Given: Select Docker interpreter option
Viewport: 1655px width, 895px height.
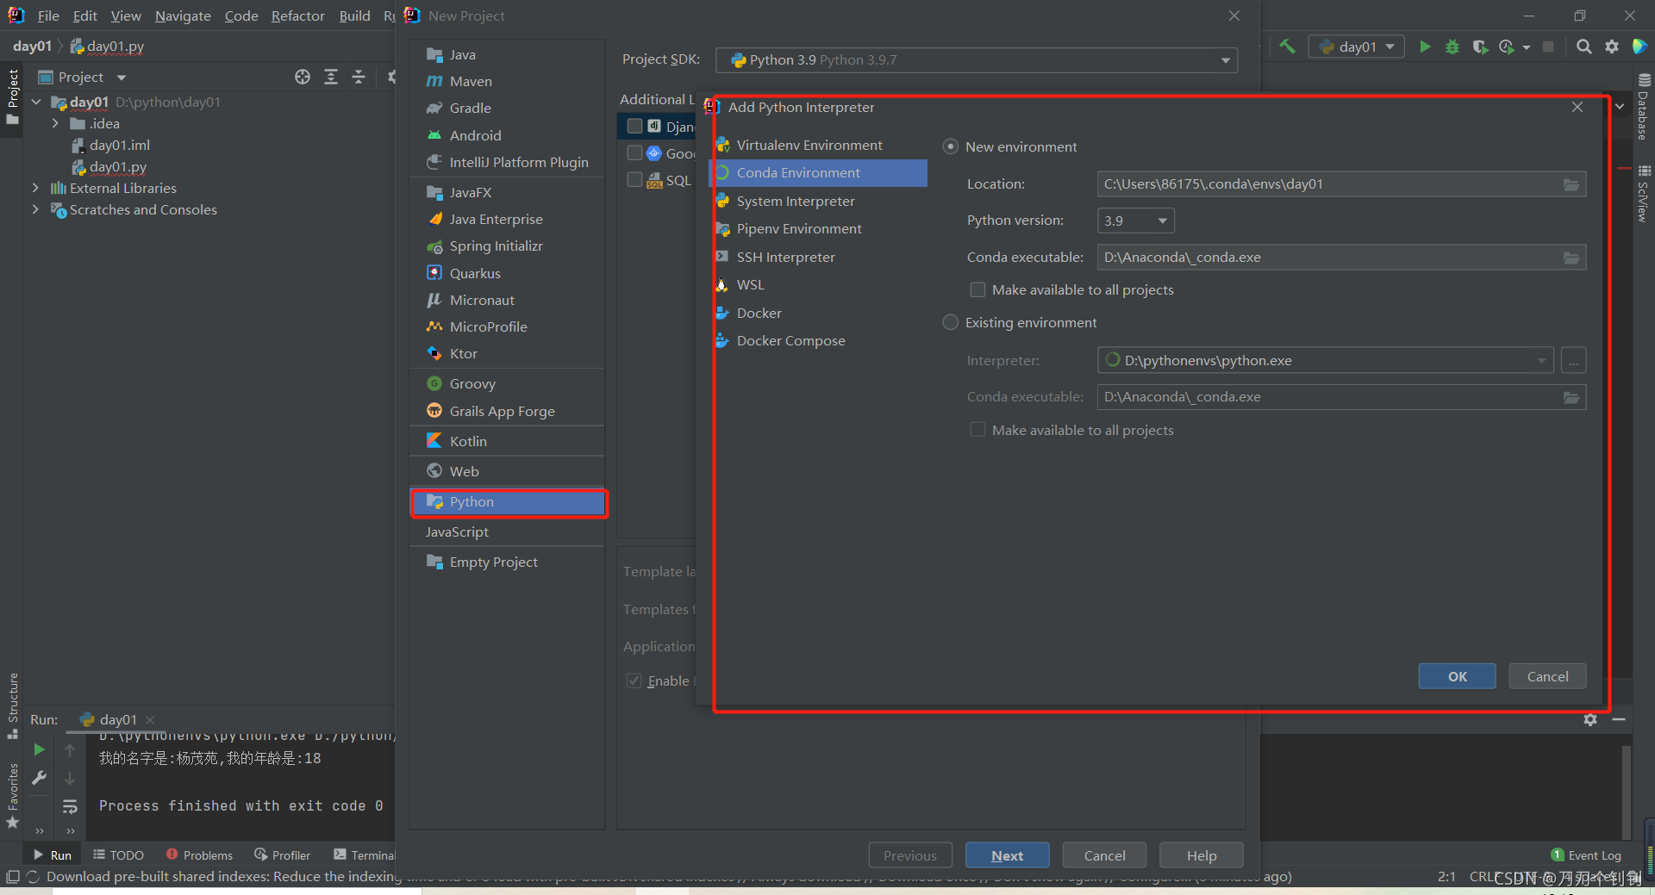Looking at the screenshot, I should click(x=759, y=313).
